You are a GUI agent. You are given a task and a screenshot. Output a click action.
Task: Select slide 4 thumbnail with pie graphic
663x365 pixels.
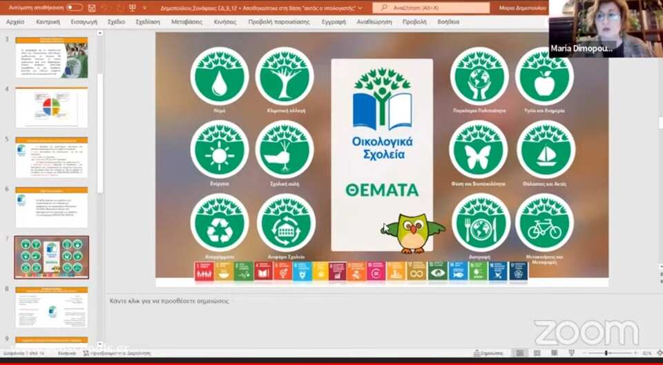pyautogui.click(x=52, y=108)
